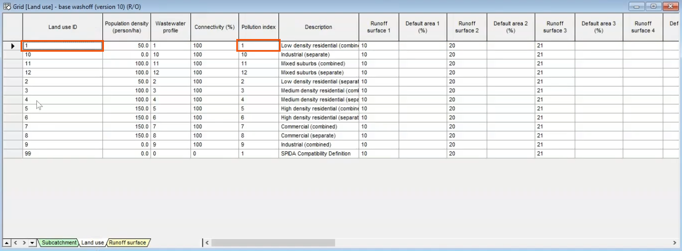
Task: Click the Pollution index column header
Action: 259,27
